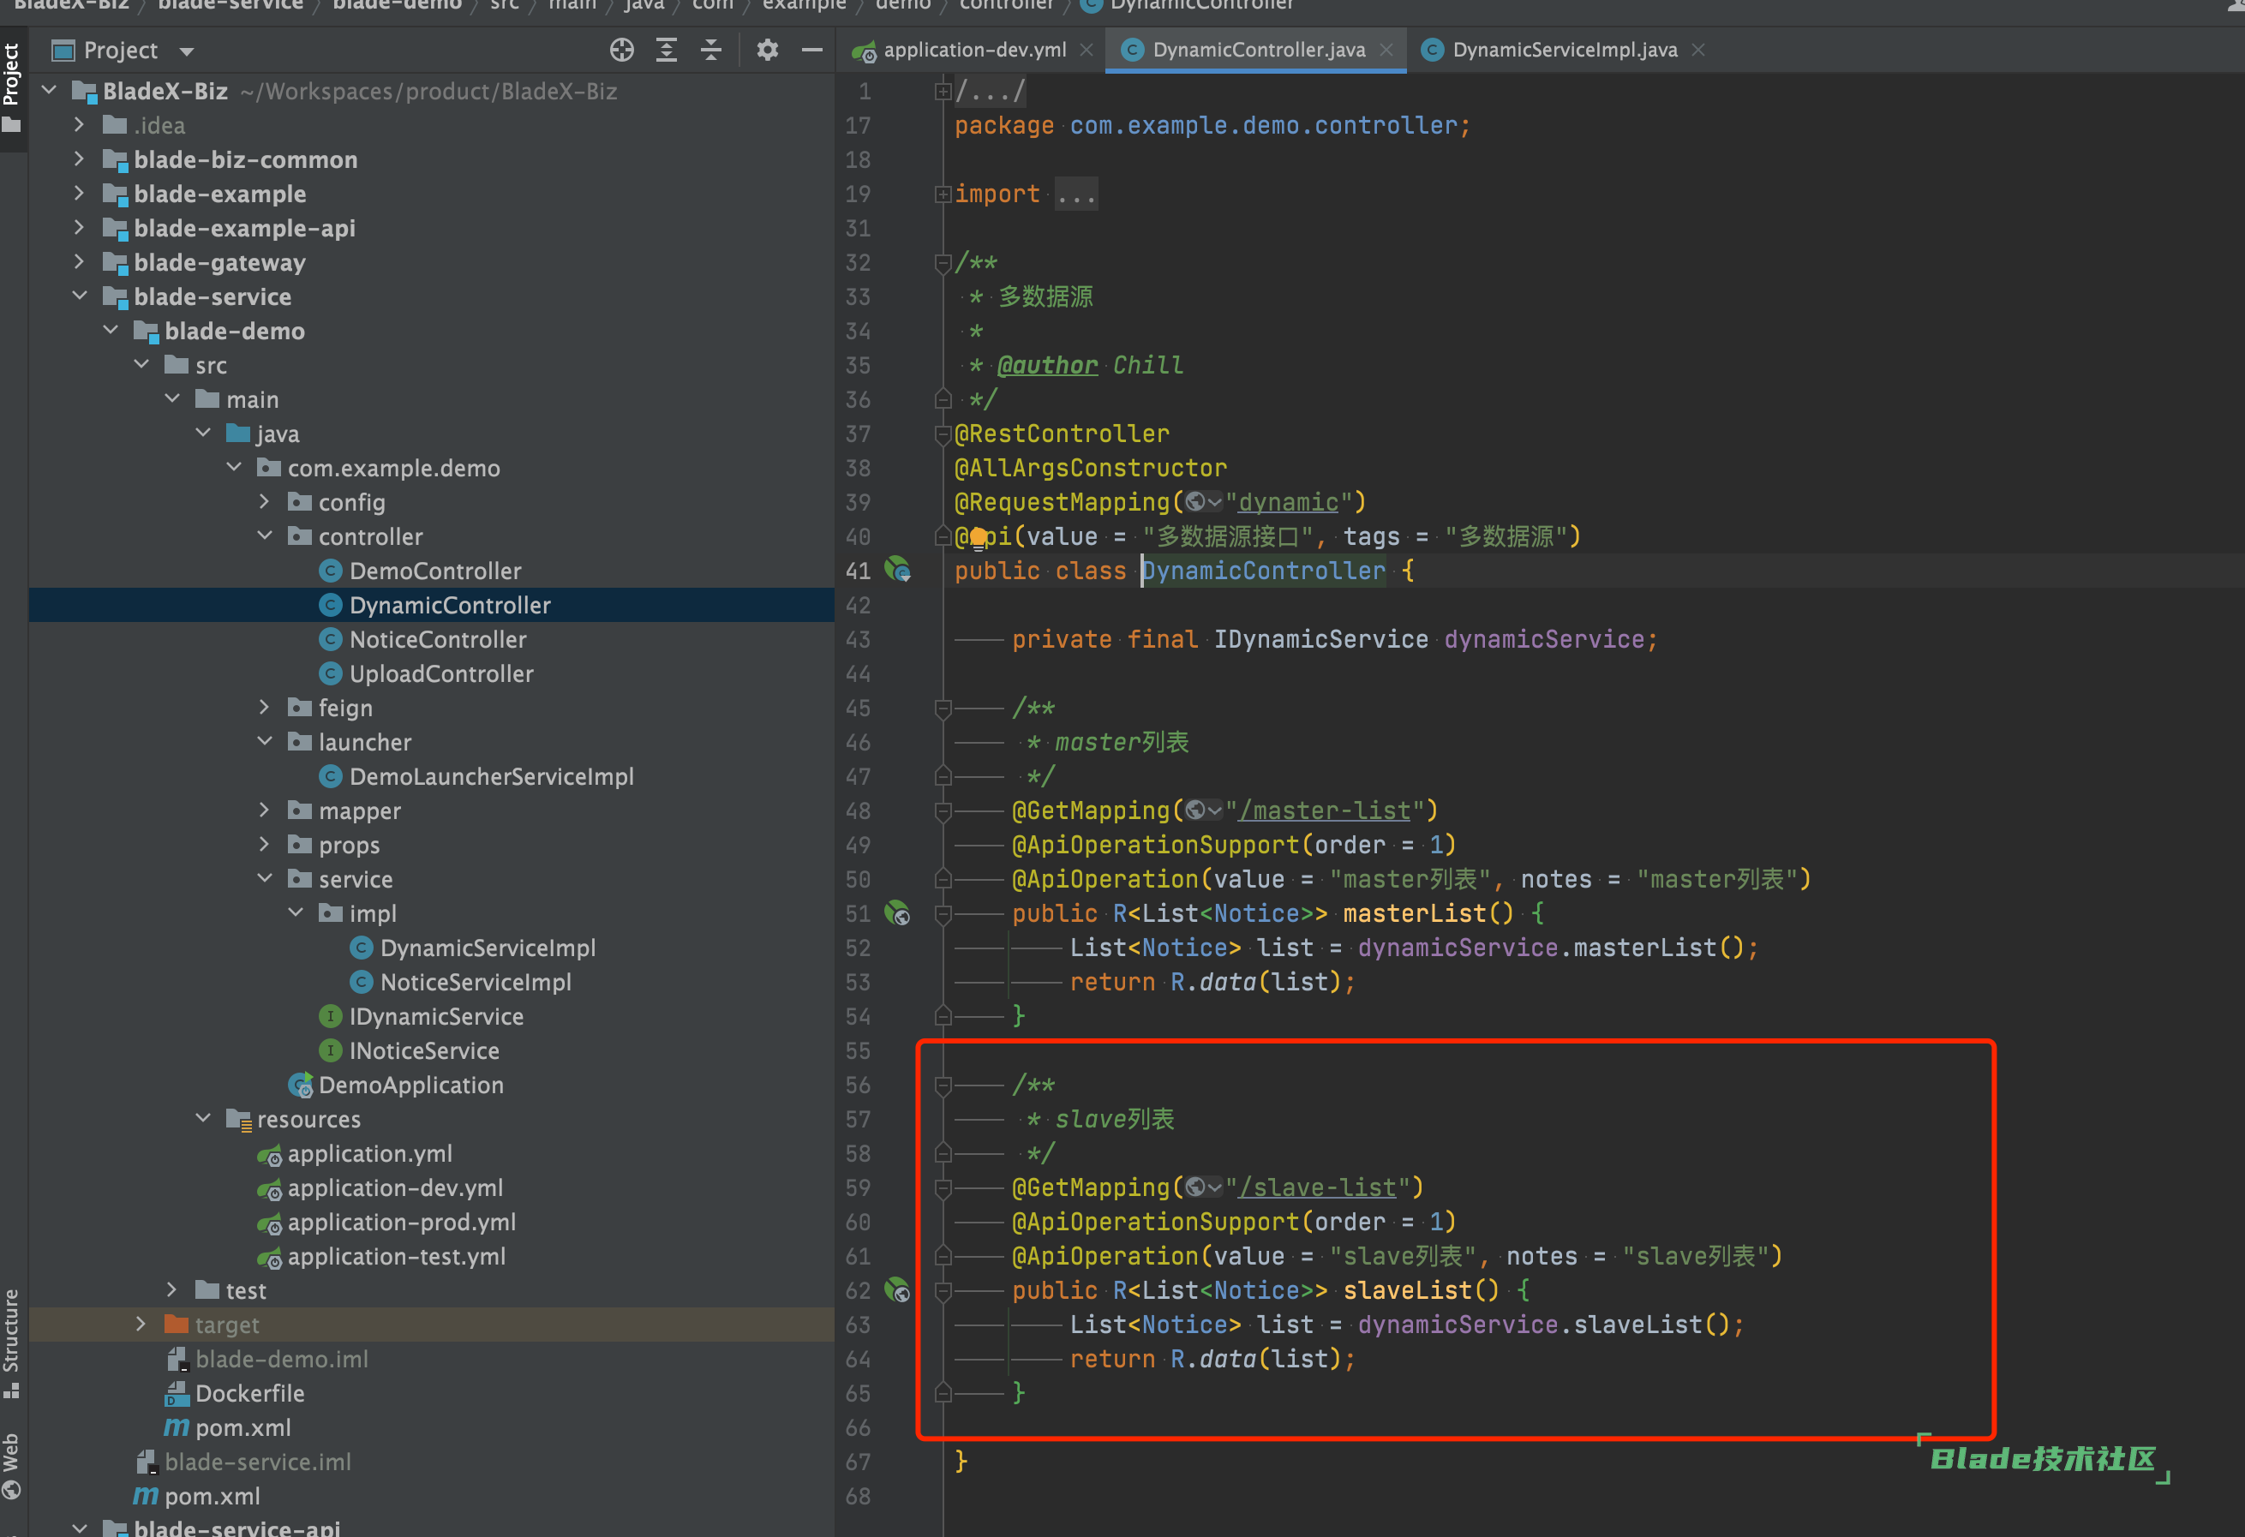Expand the .idea folder
The height and width of the screenshot is (1537, 2245).
(81, 124)
